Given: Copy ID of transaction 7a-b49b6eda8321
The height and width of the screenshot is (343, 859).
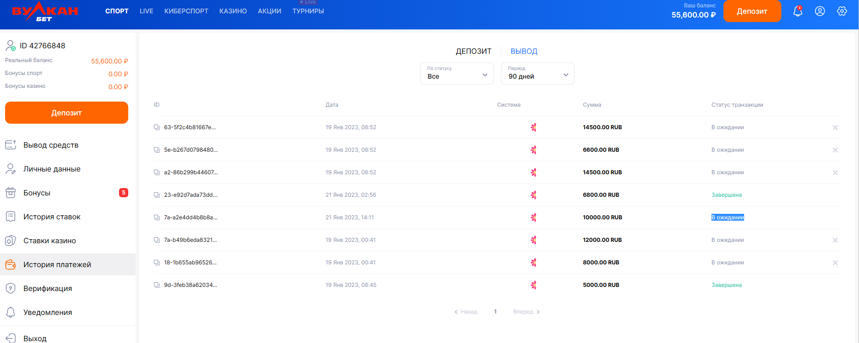Looking at the screenshot, I should (157, 240).
